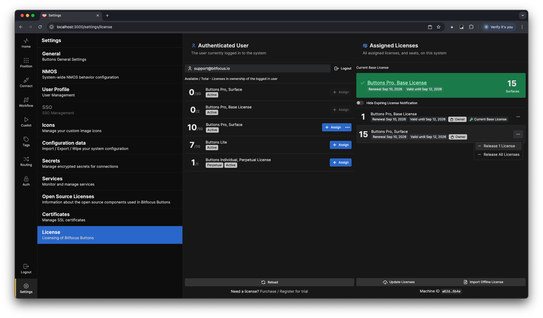Screen dimensions: 543x318
Task: Open Secrets settings
Action: [110, 164]
